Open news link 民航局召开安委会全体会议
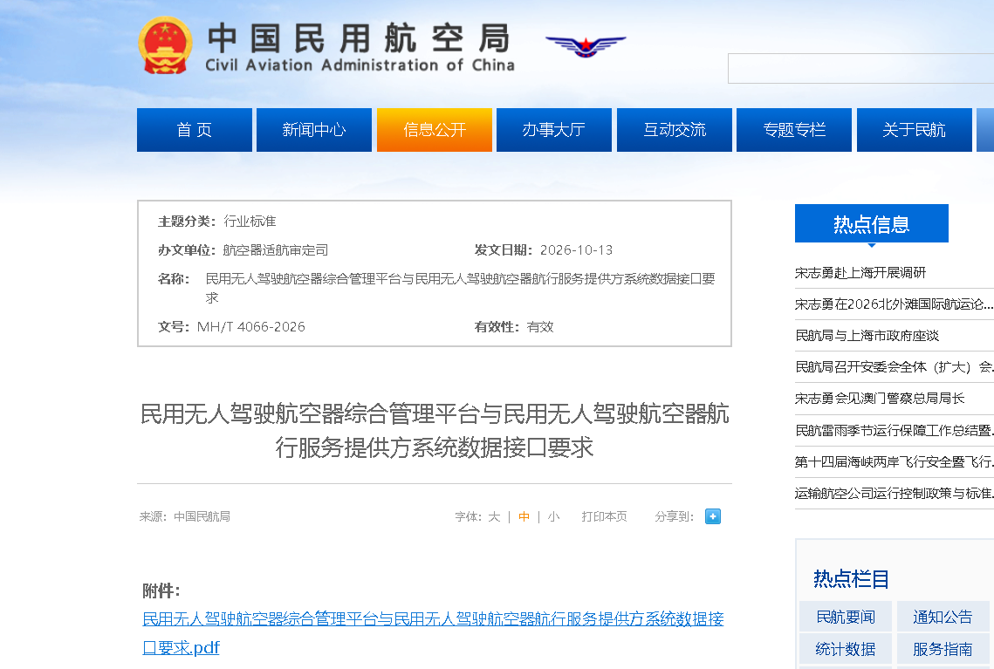 point(894,367)
